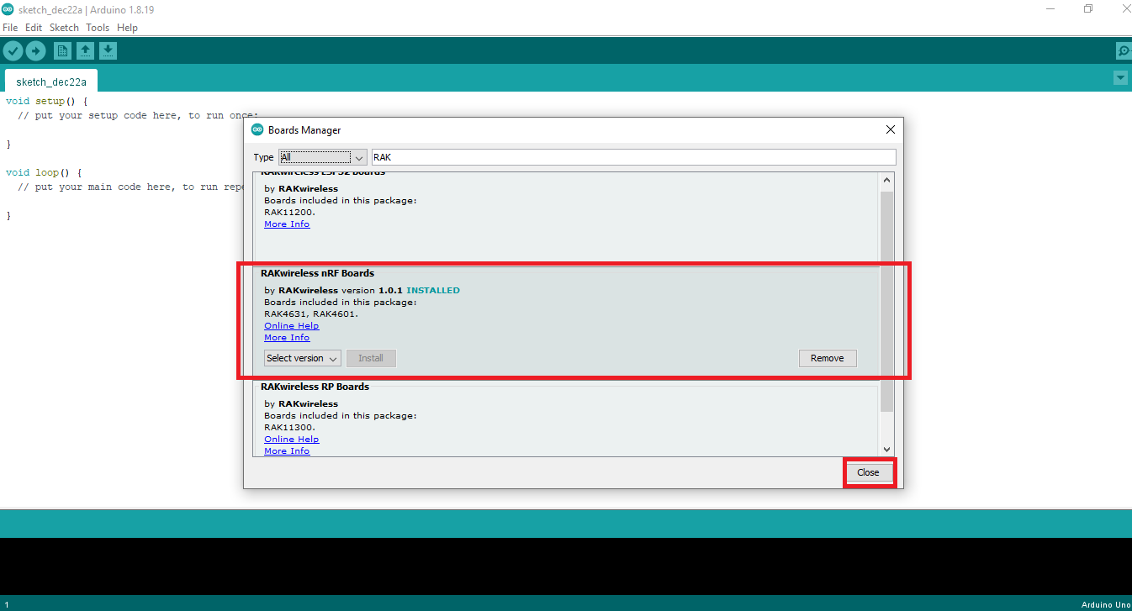1132x611 pixels.
Task: Remove the RAKwireless nRF Boards package
Action: tap(828, 358)
